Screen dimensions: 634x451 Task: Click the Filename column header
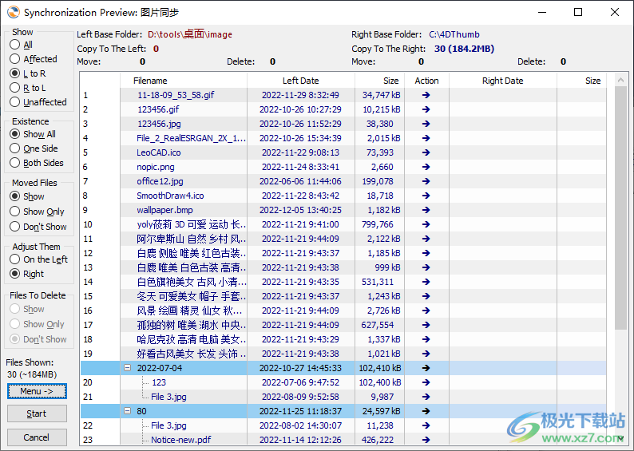(x=150, y=81)
